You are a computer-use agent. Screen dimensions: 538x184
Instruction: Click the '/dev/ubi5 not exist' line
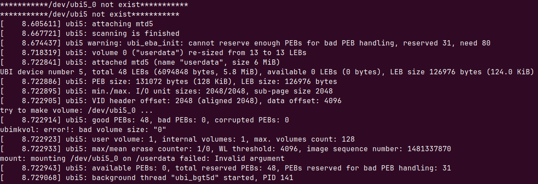[89, 15]
